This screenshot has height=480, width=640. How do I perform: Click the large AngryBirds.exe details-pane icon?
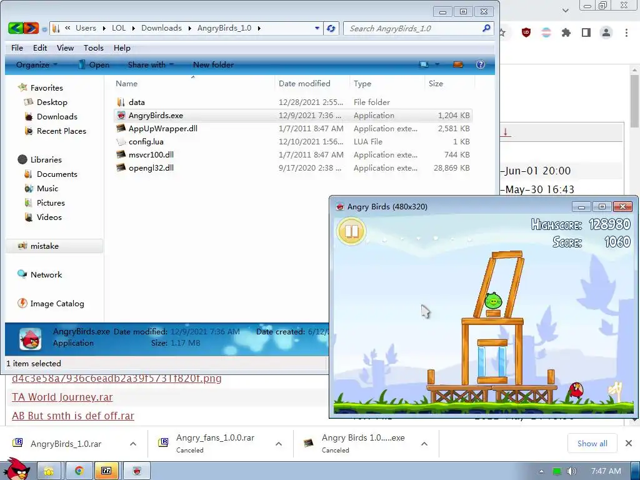point(30,339)
